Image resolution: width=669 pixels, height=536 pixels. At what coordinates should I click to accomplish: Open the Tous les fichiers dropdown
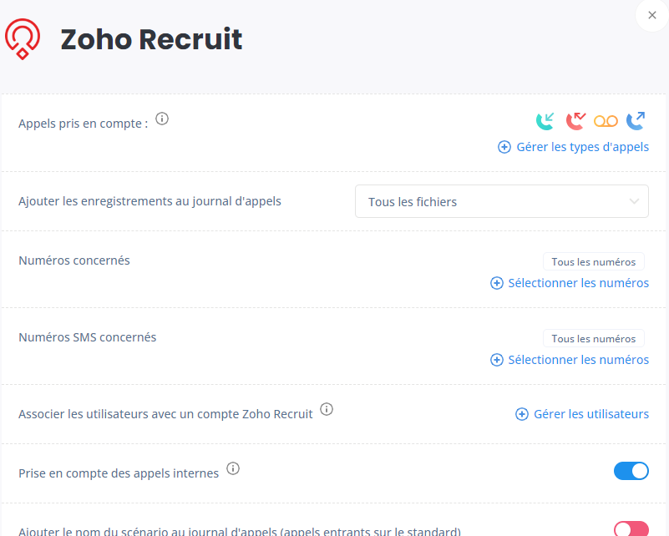(x=502, y=201)
